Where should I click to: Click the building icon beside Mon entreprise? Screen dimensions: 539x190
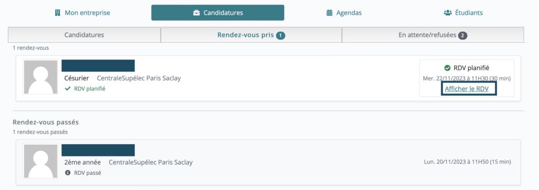coord(57,13)
